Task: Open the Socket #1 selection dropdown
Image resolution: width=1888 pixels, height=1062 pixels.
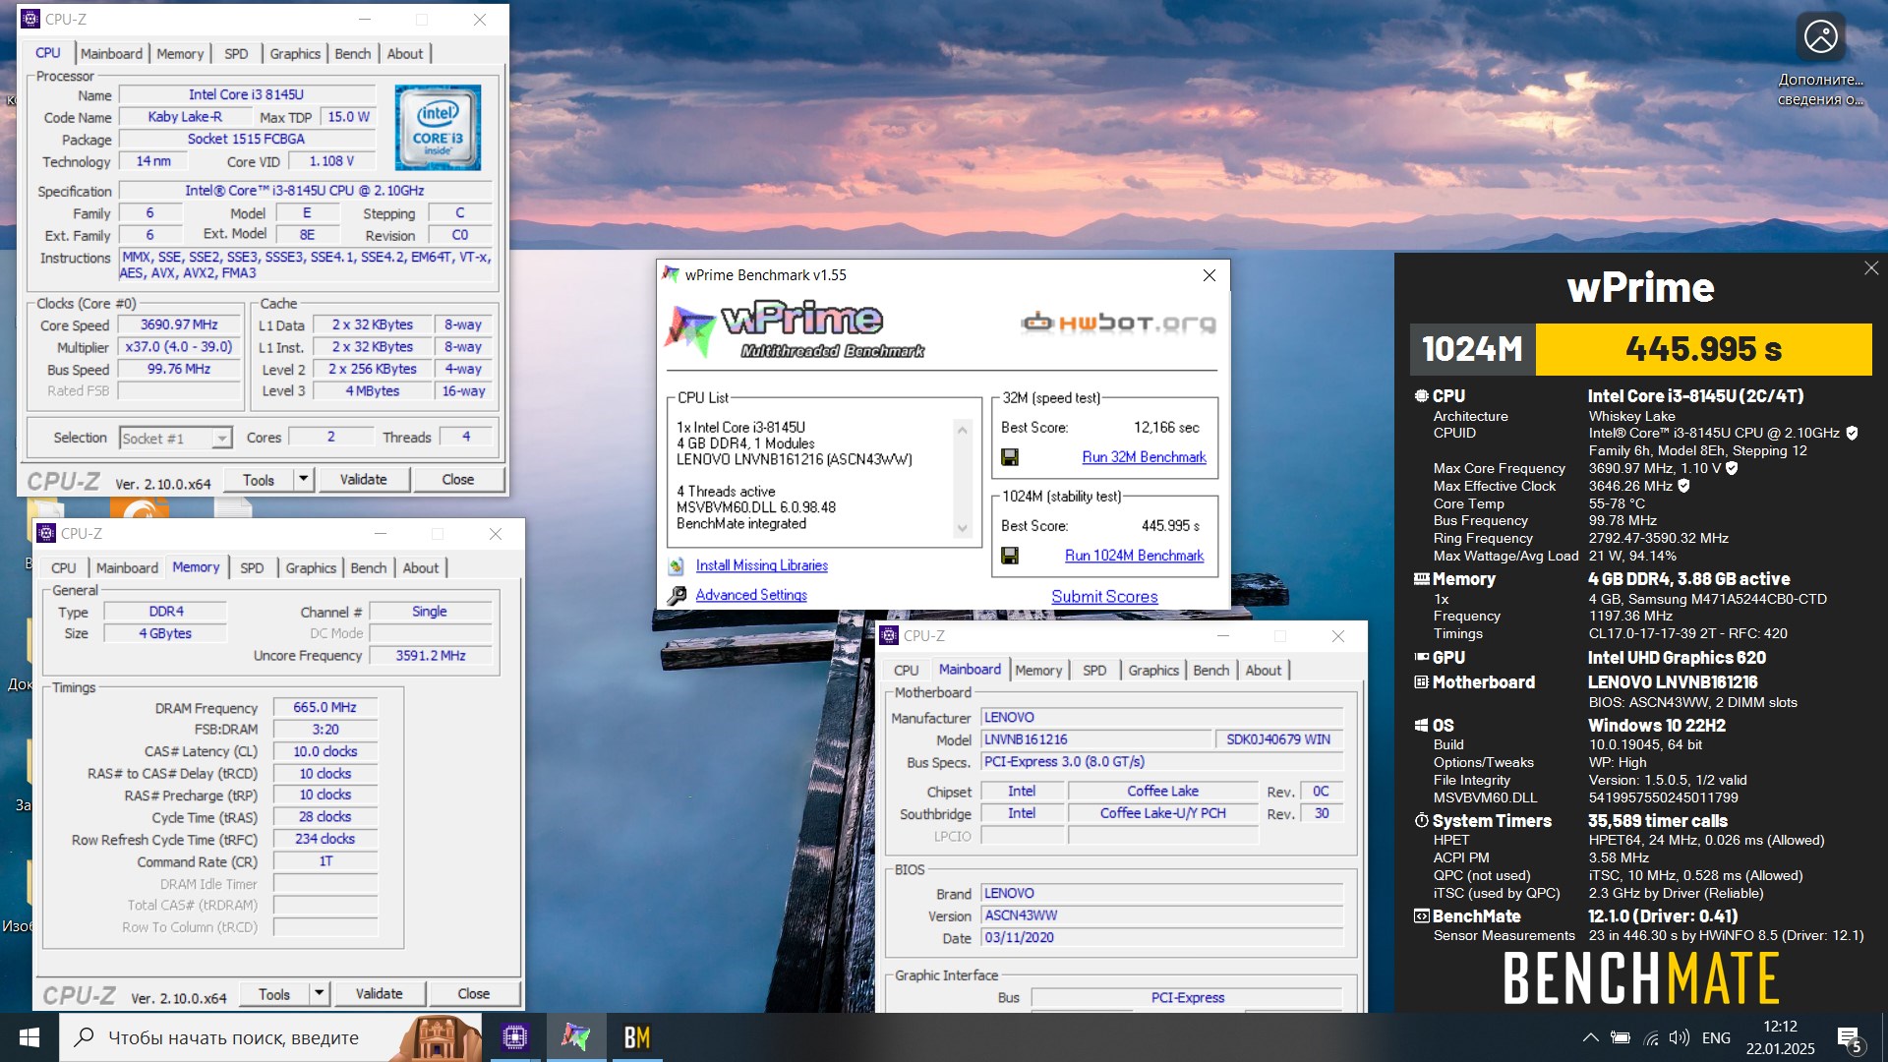Action: 222,439
